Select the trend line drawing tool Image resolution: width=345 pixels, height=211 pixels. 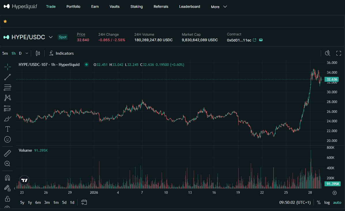7,77
